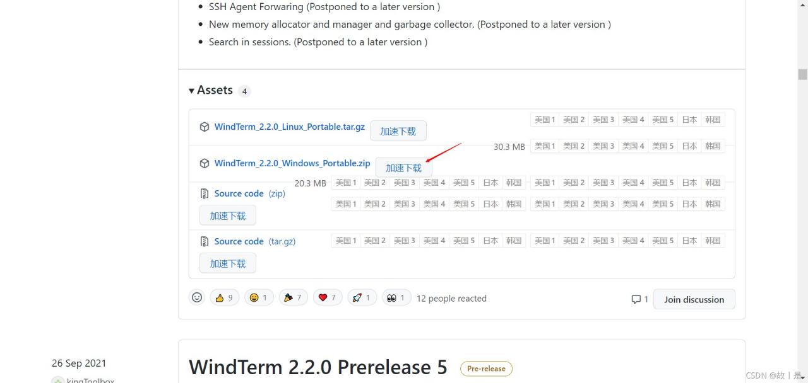Click the 26 Sep 2021 date
The width and height of the screenshot is (808, 383).
click(x=79, y=363)
